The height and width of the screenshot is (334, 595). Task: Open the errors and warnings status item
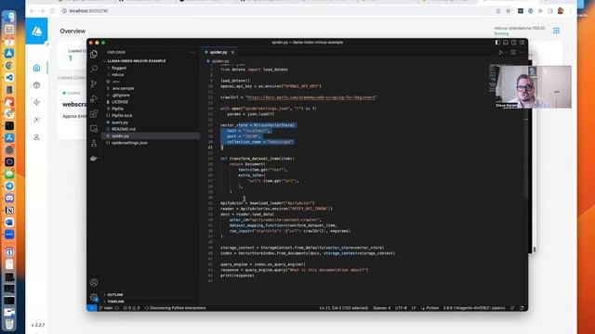(x=131, y=308)
